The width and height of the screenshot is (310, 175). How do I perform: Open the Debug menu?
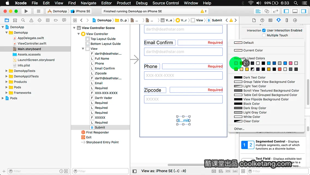pyautogui.click(x=142, y=3)
